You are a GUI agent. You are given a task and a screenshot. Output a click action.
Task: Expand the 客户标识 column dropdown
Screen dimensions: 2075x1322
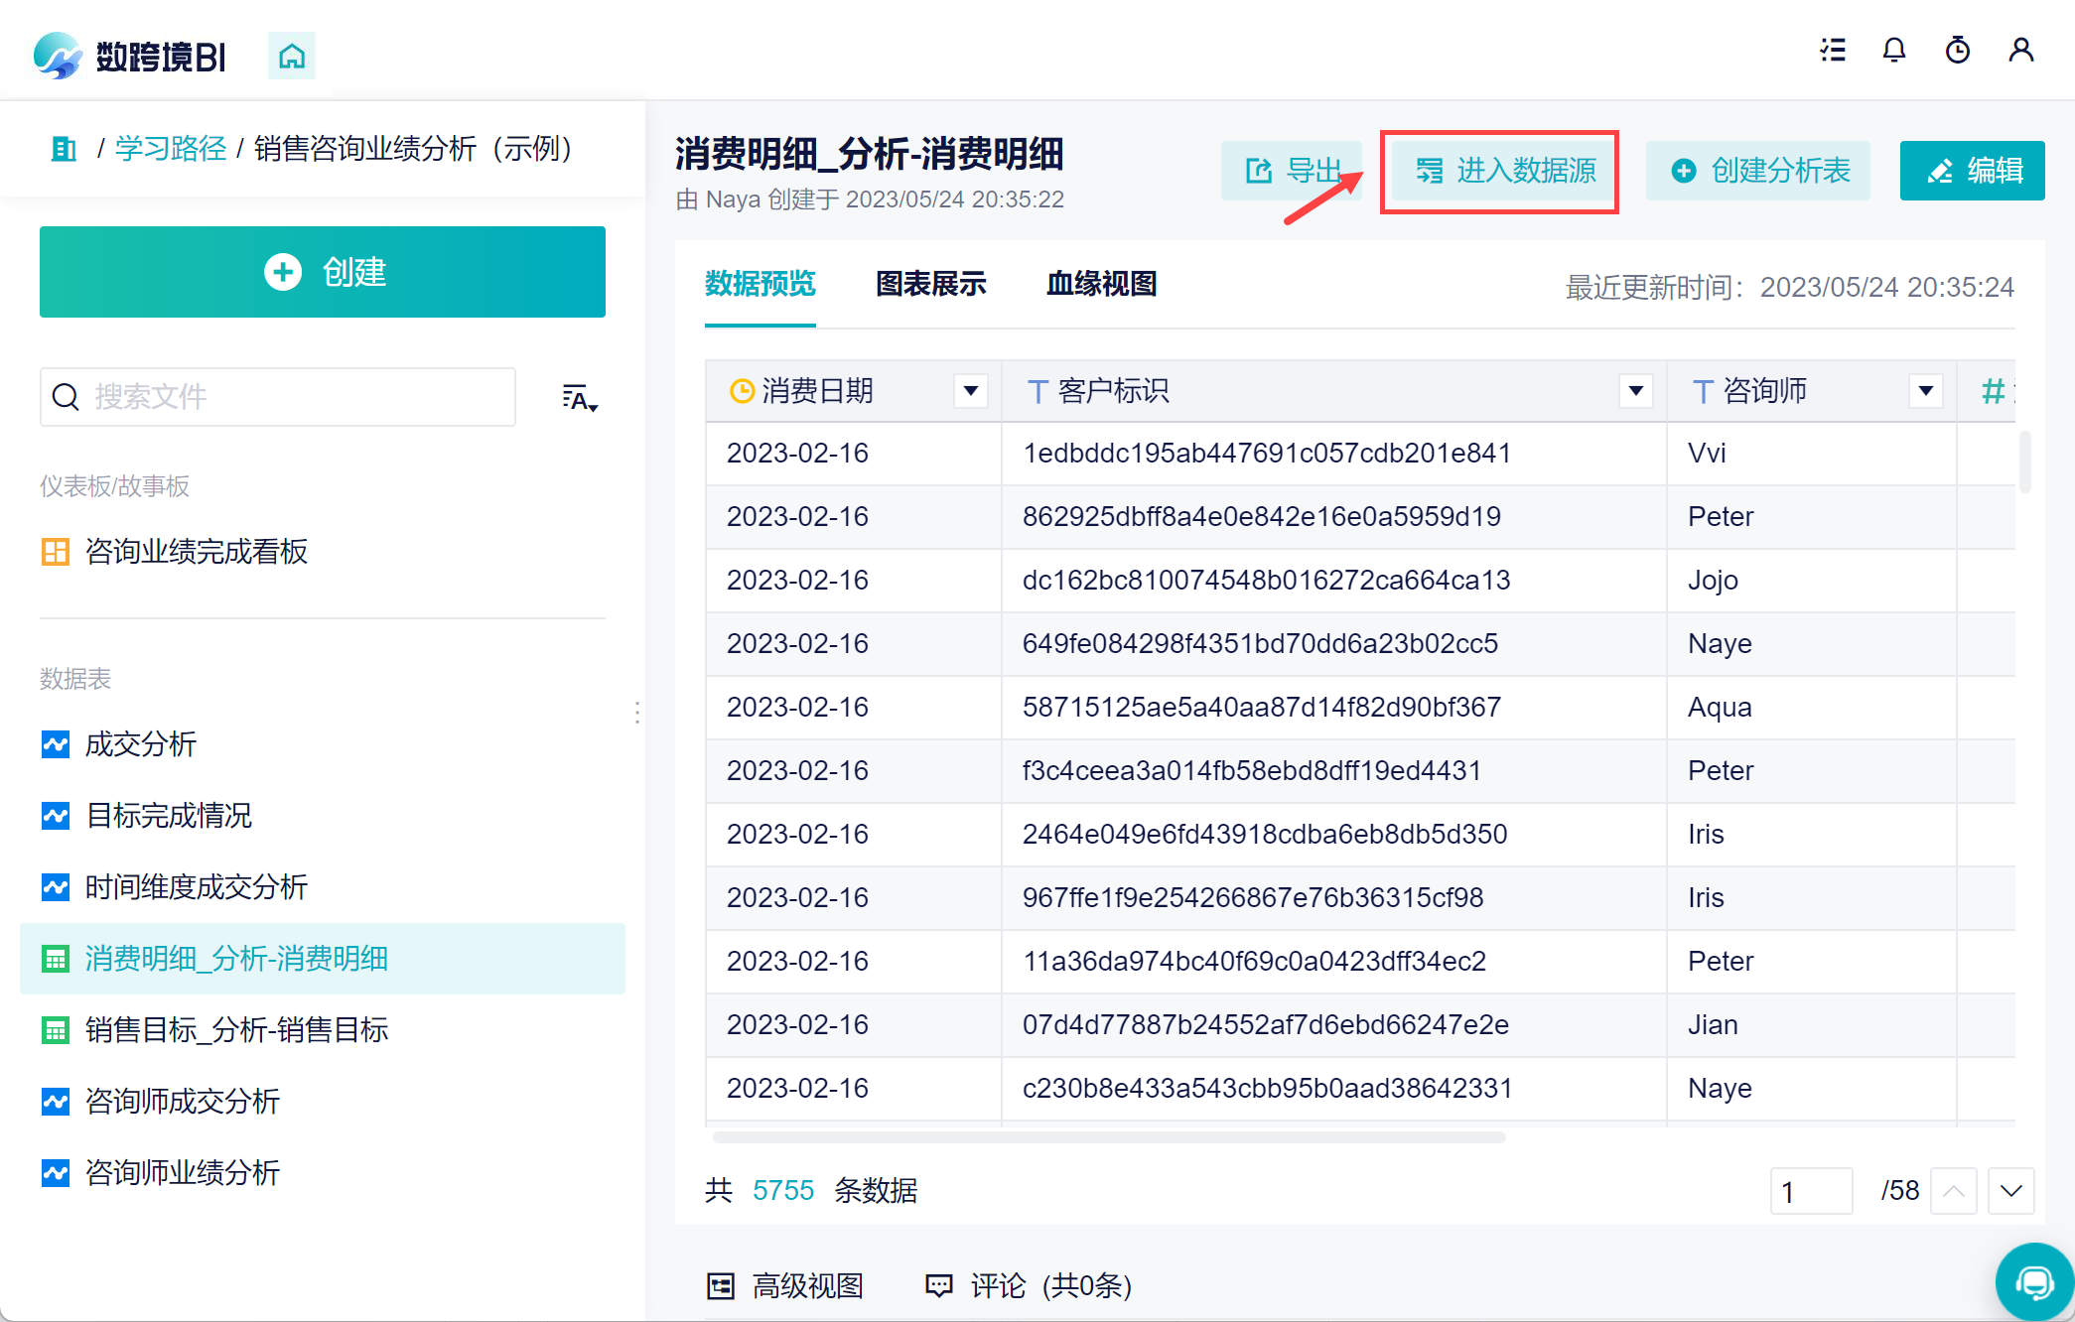1635,391
